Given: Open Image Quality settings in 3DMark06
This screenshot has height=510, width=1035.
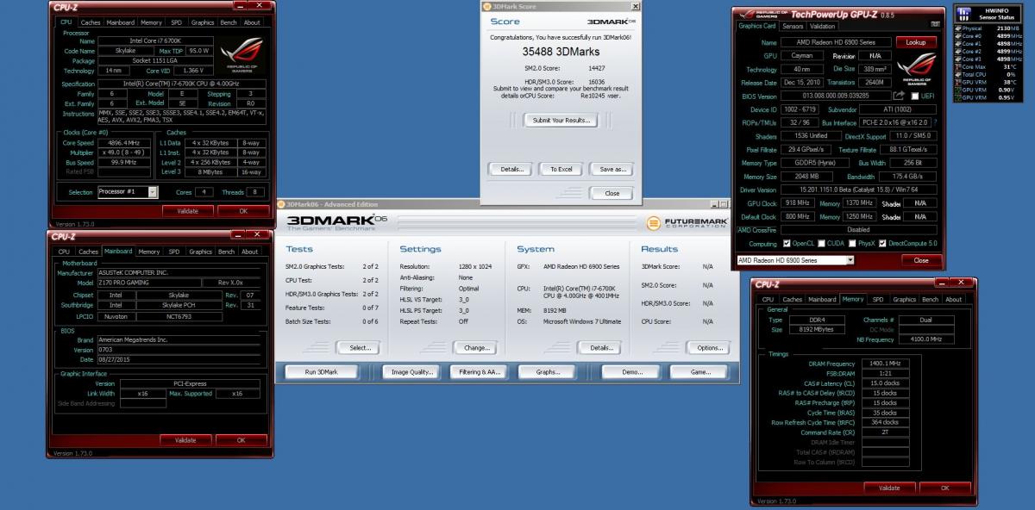Looking at the screenshot, I should (413, 372).
